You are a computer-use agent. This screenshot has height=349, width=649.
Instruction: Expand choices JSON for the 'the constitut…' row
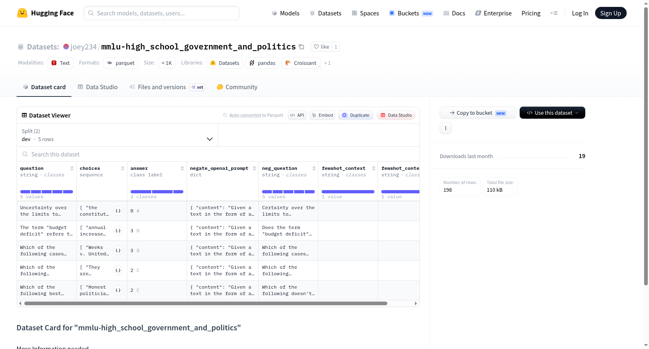[118, 211]
